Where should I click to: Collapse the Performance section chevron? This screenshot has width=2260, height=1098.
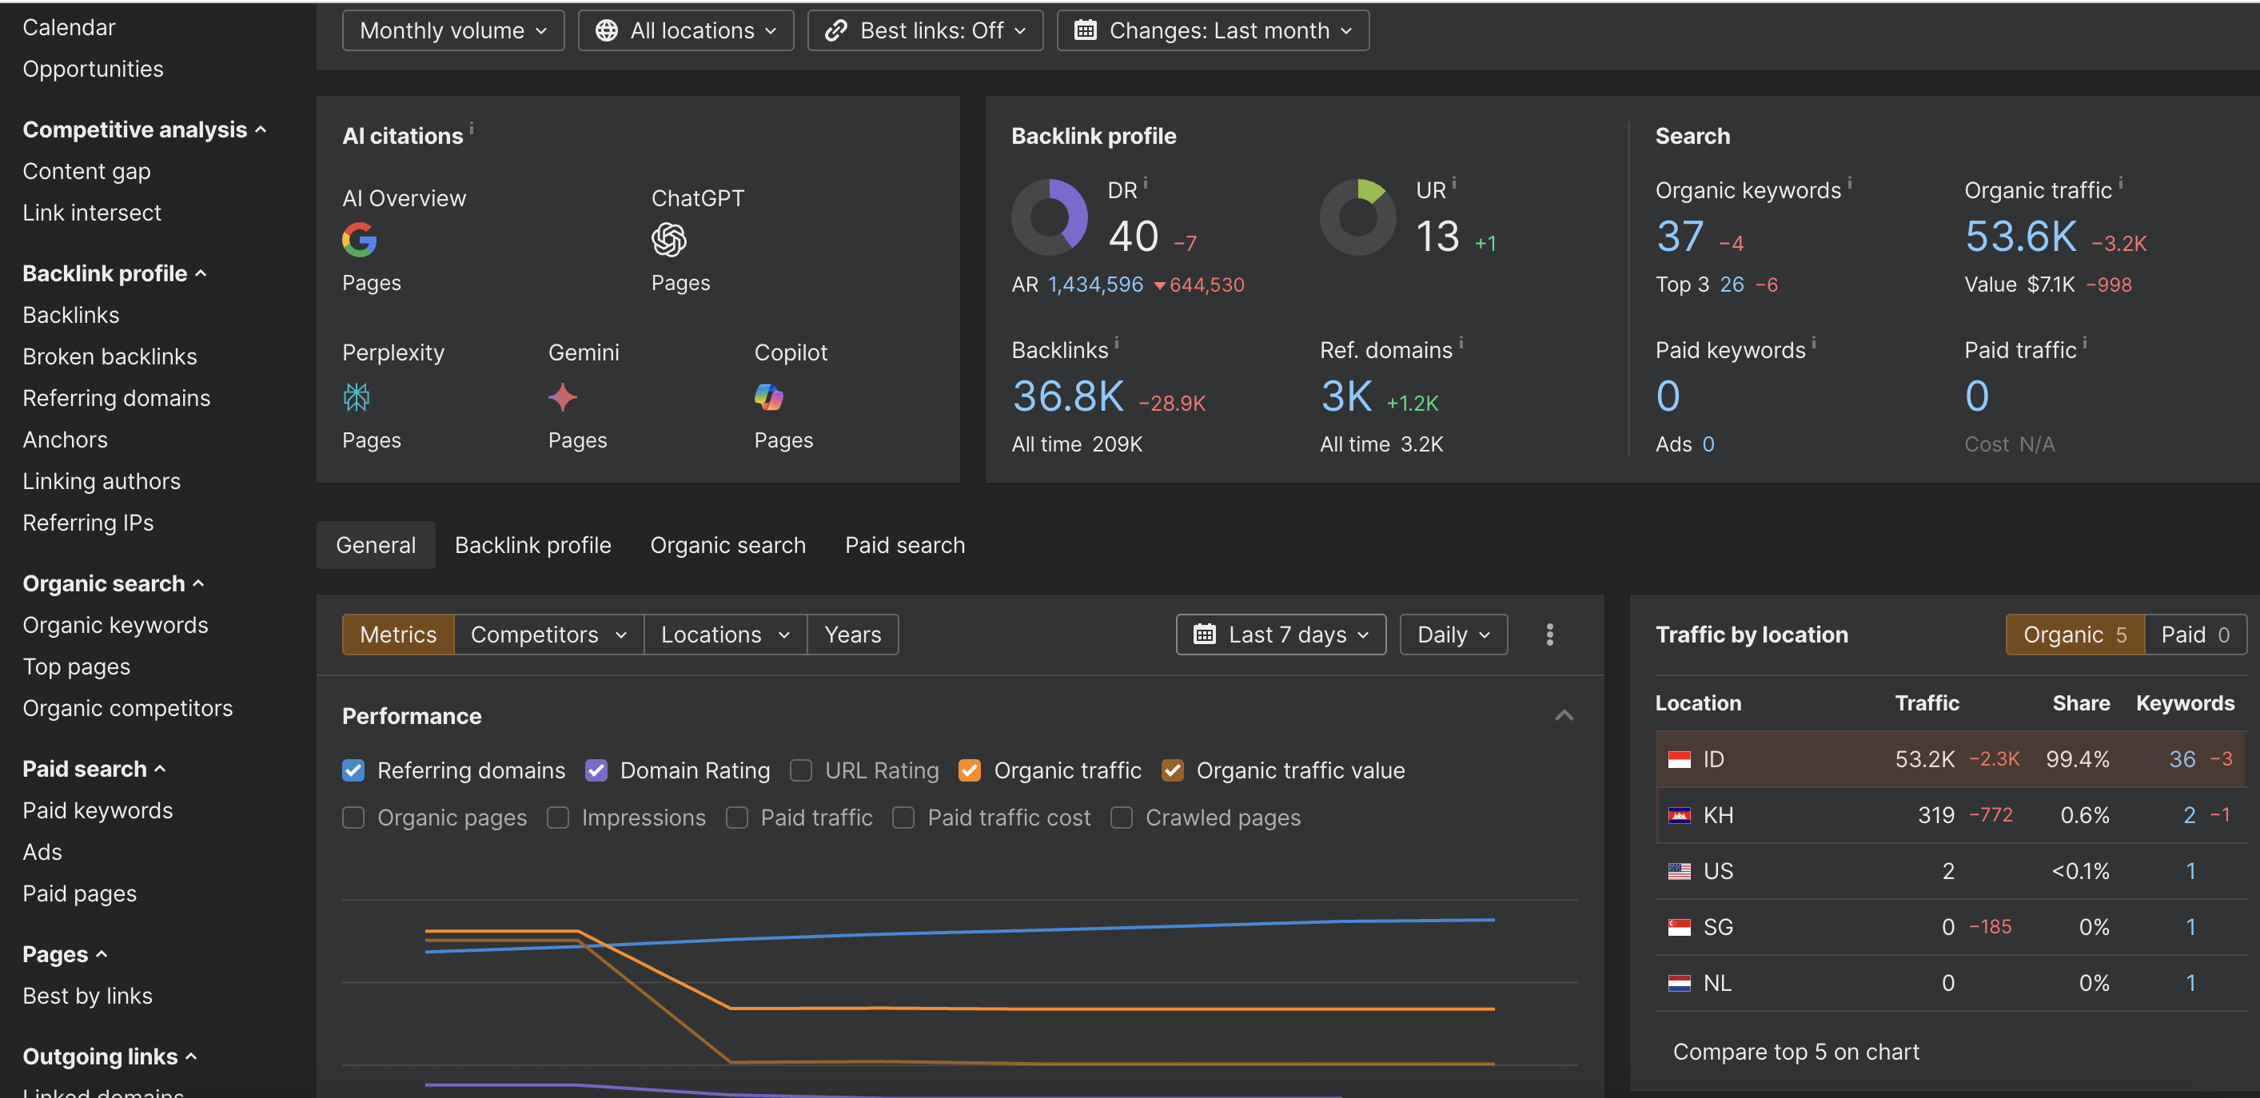pyautogui.click(x=1564, y=716)
